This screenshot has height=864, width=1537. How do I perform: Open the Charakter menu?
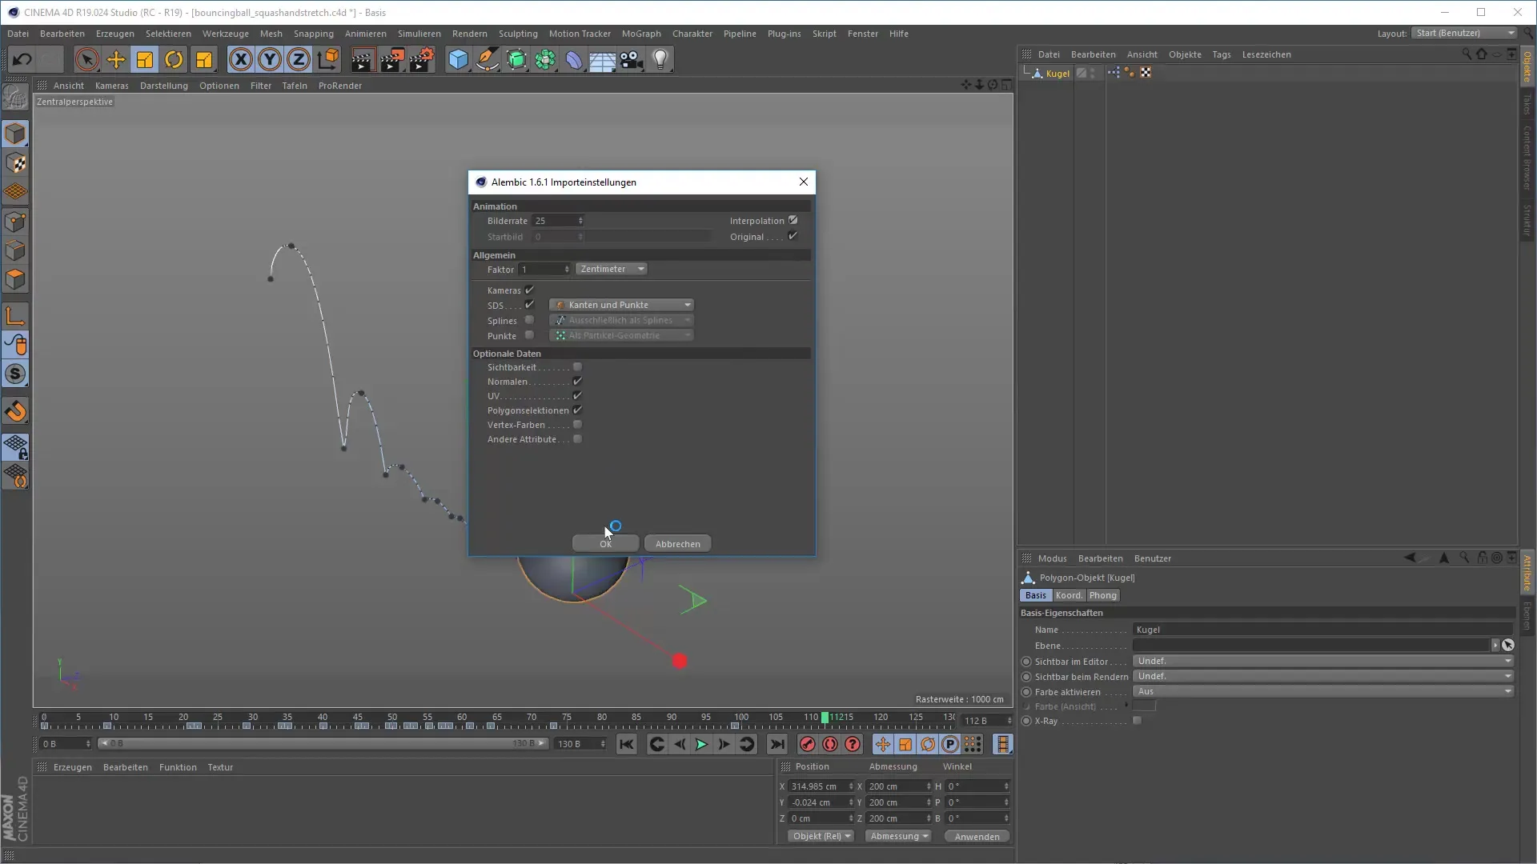pos(692,34)
